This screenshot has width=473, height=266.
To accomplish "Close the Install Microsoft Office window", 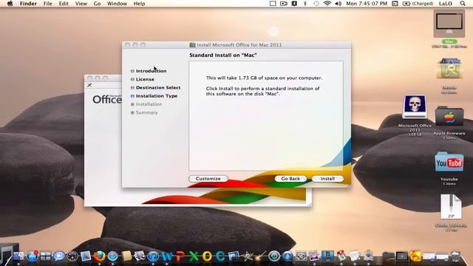I will [128, 44].
